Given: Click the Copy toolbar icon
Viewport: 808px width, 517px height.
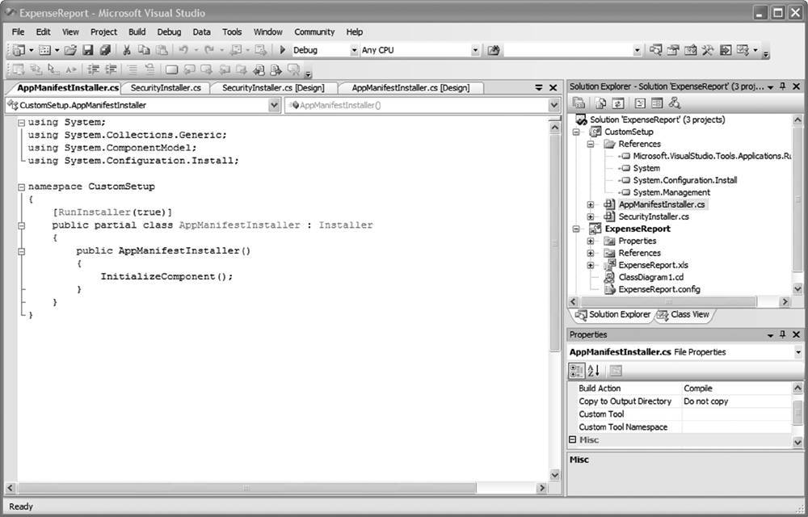Looking at the screenshot, I should tap(144, 50).
